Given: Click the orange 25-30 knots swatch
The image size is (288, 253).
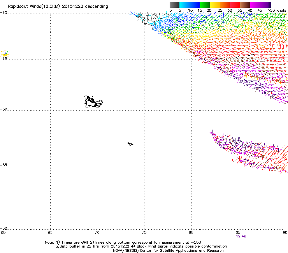Looking at the screenshot, I should pos(225,5).
